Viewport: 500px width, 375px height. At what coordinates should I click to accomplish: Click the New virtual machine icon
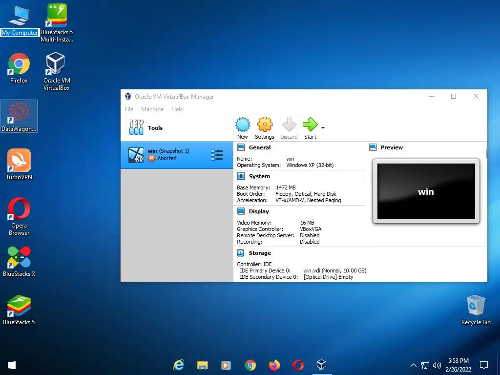pos(243,128)
